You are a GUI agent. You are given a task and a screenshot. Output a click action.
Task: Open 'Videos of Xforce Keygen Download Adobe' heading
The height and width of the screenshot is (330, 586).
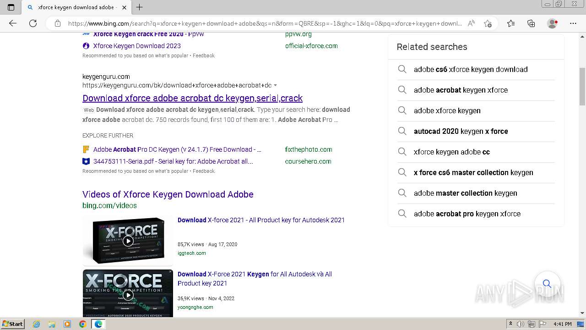tap(168, 194)
